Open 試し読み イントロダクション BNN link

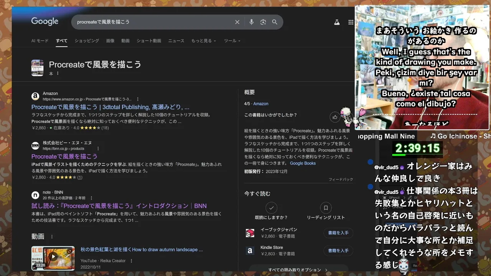pos(119,206)
